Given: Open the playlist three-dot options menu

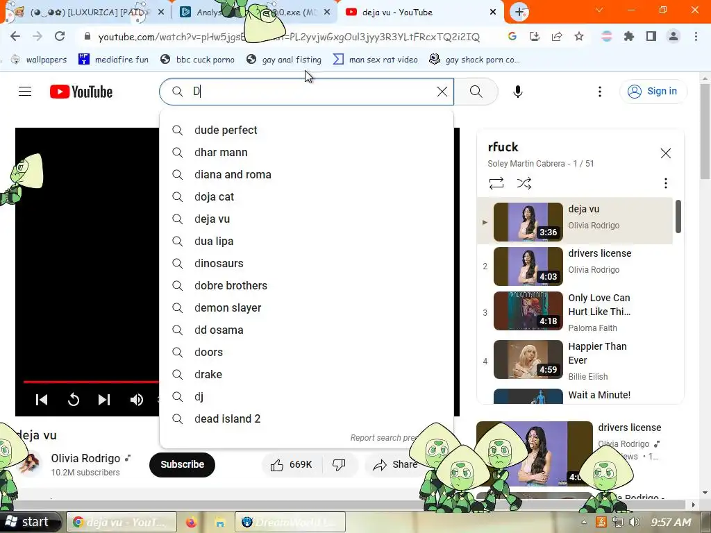Looking at the screenshot, I should (665, 183).
